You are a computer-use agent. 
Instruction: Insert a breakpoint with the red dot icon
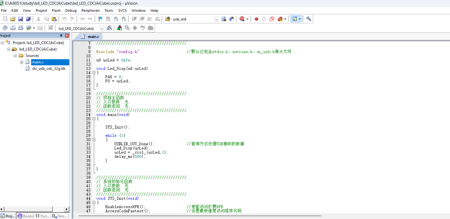click(x=256, y=19)
